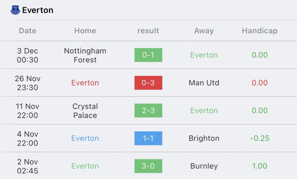
Task: Click Man Utd away team
Action: (x=204, y=83)
